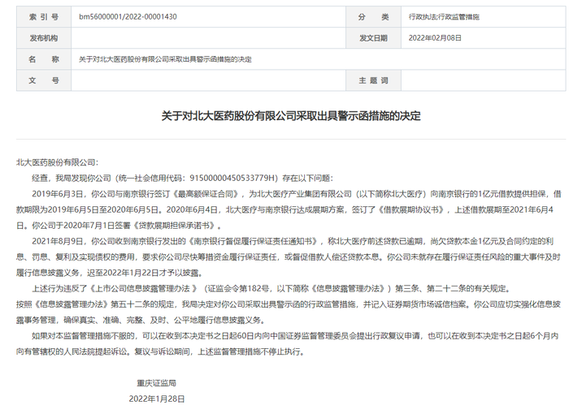Click the credit code 91500000450533779H
Image resolution: width=569 pixels, height=405 pixels.
(234, 178)
